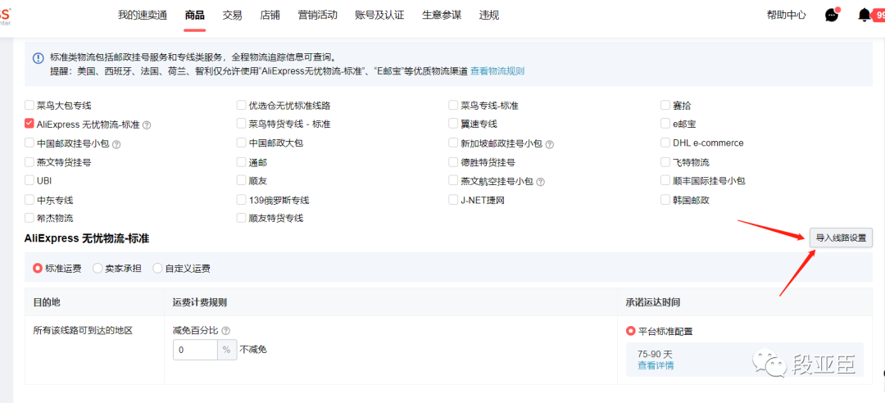Screen dimensions: 885x403
Task: Check the 新加坡邮政挂号小包 checkbox
Action: click(453, 143)
